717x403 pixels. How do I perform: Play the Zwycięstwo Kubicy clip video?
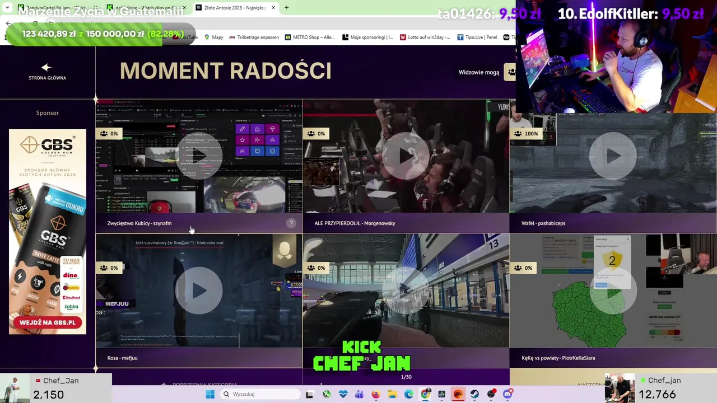click(199, 156)
